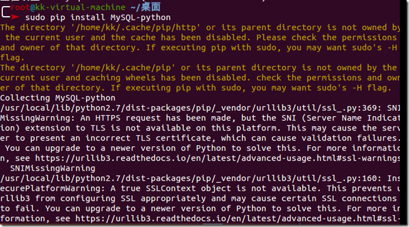The height and width of the screenshot is (227, 409).
Task: Open the urllib3 advanced-usage.html#ssl-warnings link
Action: (217, 158)
